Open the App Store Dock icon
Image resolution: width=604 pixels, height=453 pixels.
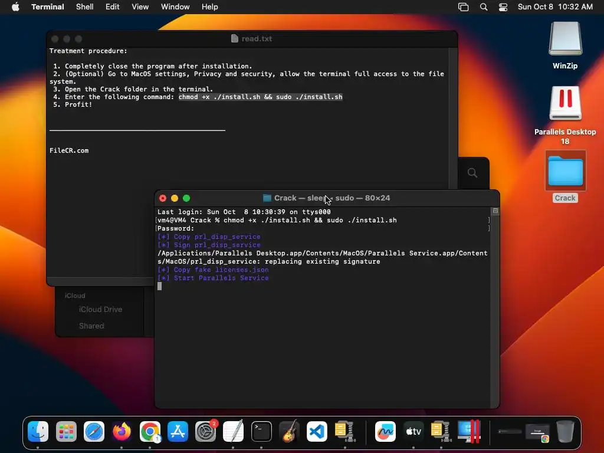tap(178, 431)
